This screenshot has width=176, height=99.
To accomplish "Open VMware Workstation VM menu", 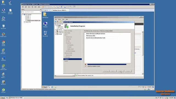I will pos(32,7).
